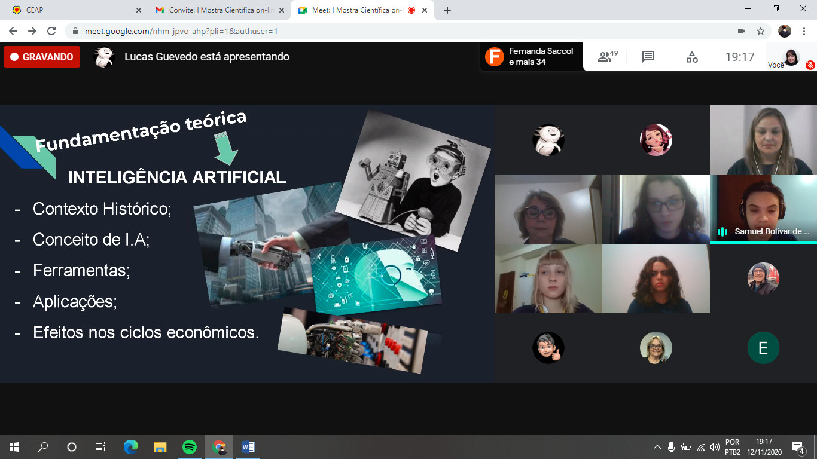The image size is (817, 459).
Task: Select Samuel Bolívar's video tile
Action: [x=763, y=208]
